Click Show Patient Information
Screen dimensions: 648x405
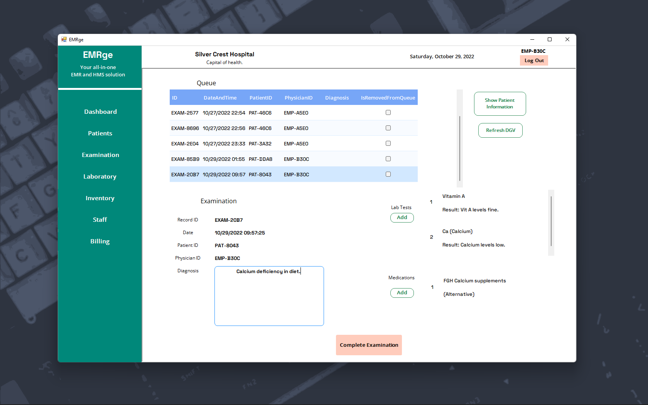pyautogui.click(x=499, y=103)
